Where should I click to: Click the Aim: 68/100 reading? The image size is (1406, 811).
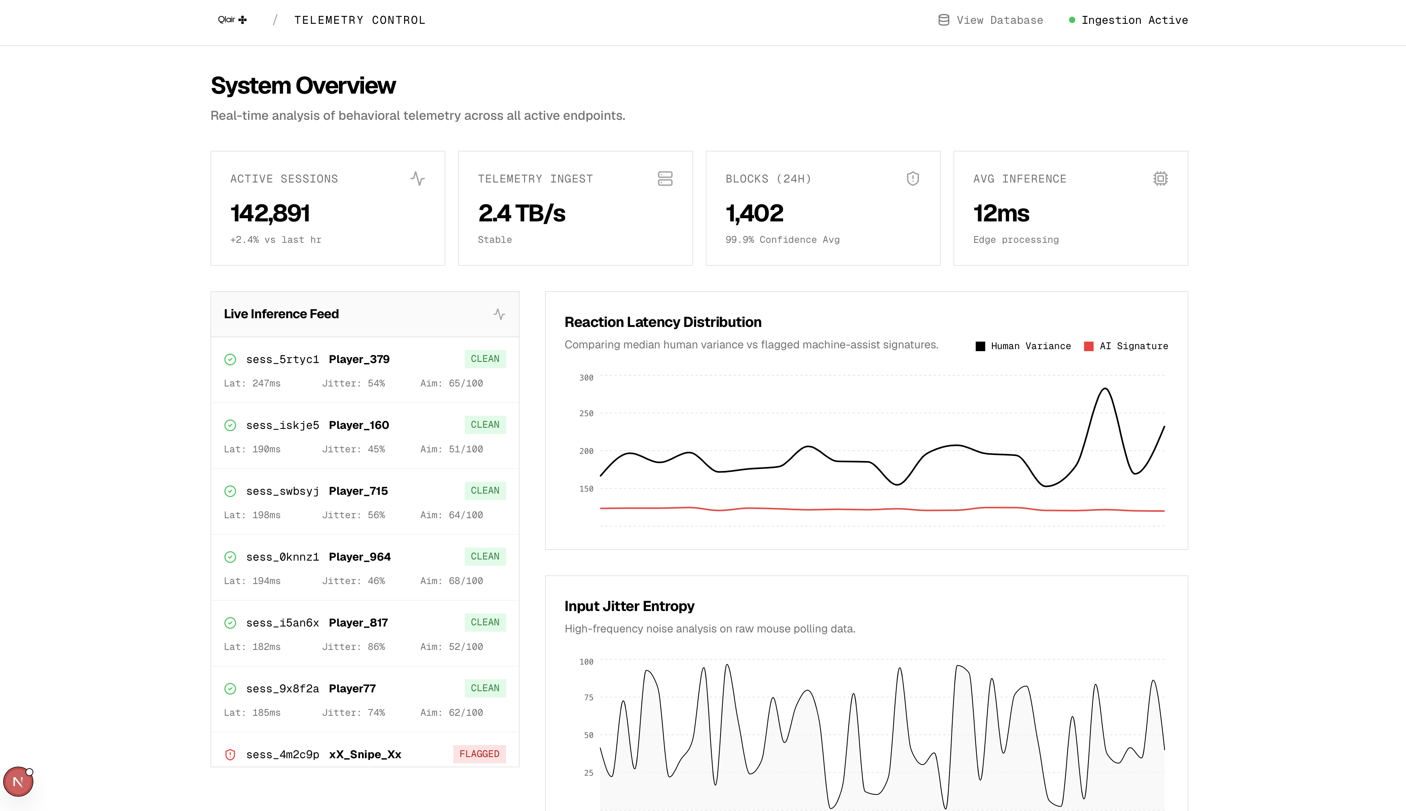(452, 581)
